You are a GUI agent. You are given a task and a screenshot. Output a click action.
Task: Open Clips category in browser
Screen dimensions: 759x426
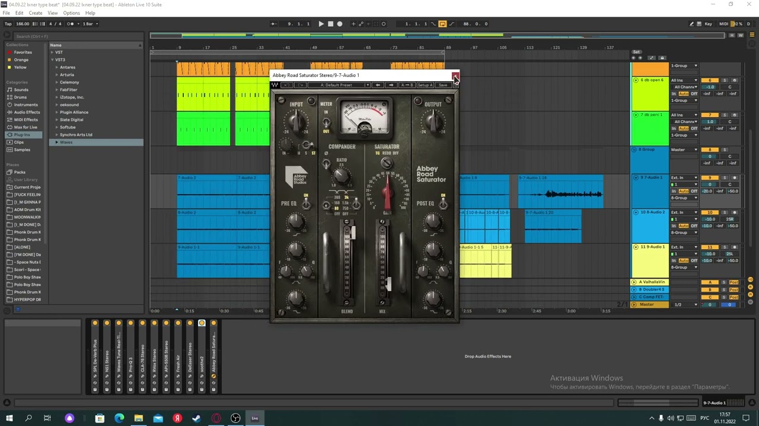(19, 142)
